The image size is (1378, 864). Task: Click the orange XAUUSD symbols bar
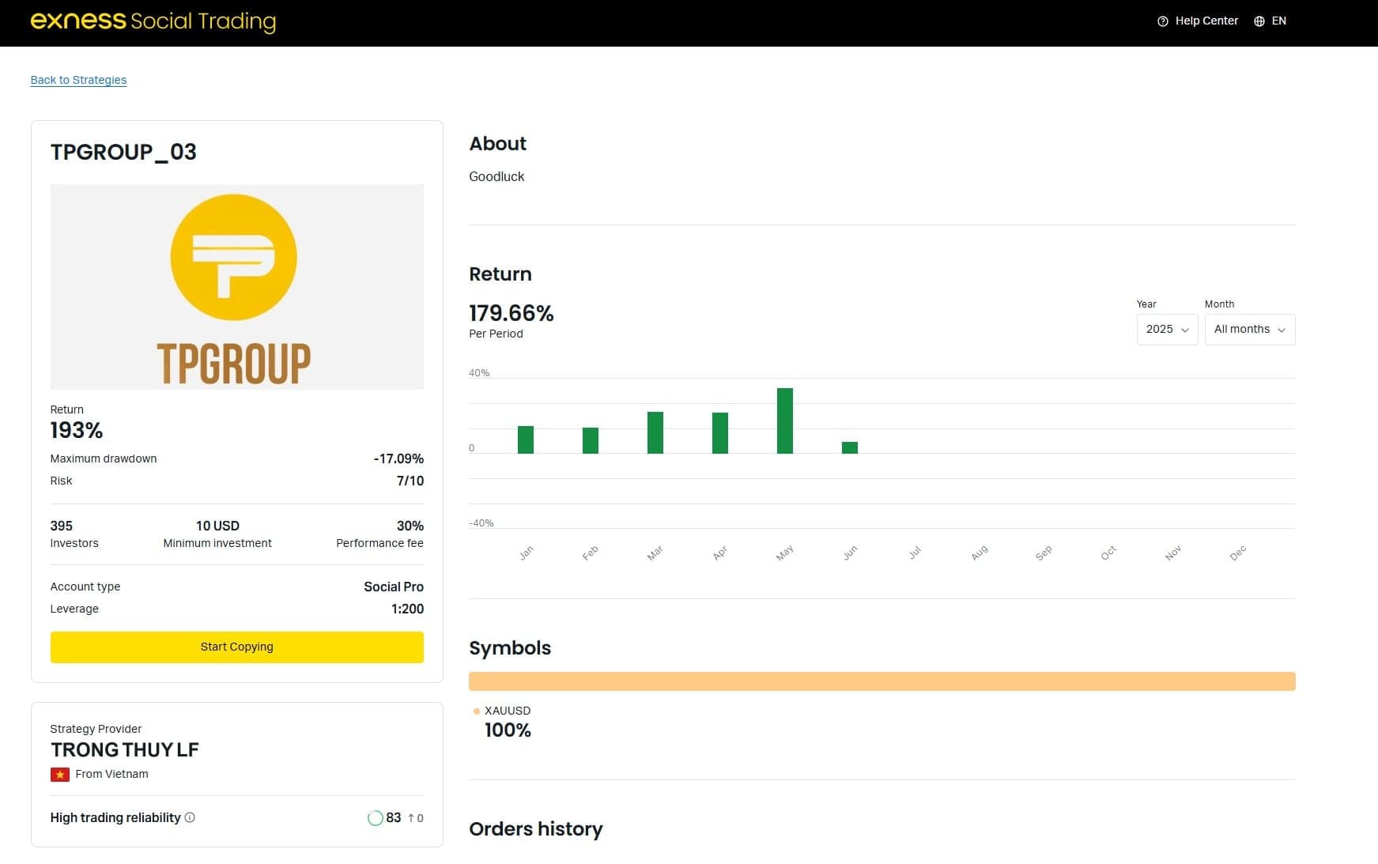point(882,681)
